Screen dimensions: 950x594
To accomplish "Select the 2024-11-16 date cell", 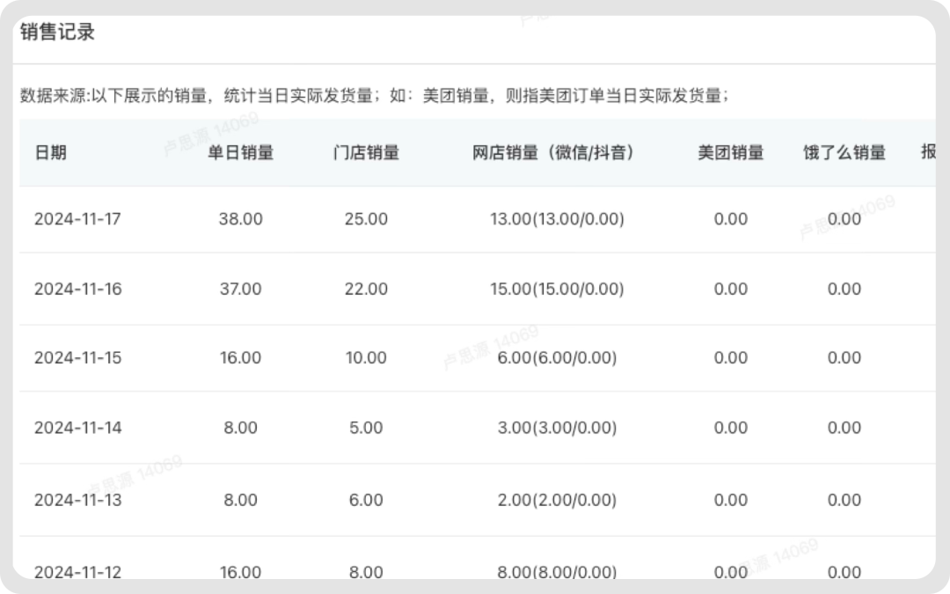I will (x=77, y=289).
